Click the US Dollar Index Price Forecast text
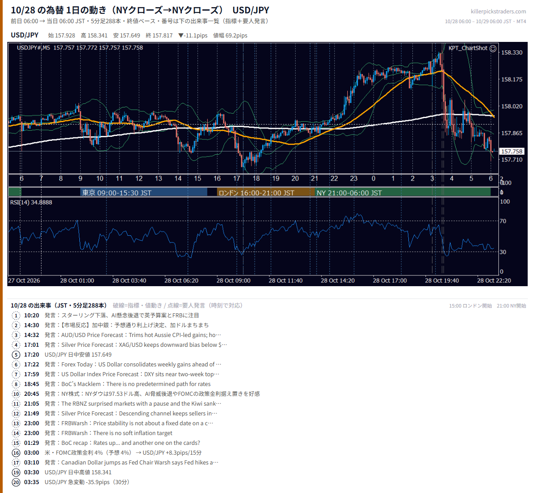This screenshot has width=535, height=493. 132,374
